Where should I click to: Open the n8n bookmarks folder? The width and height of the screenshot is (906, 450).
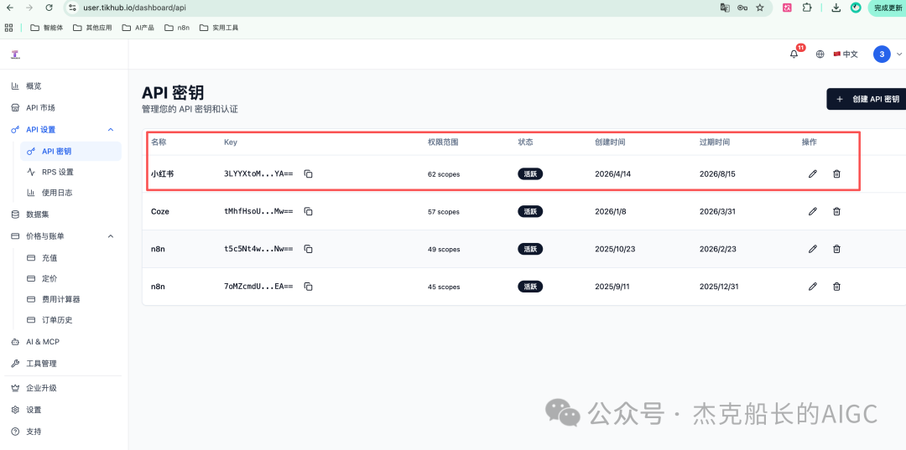pyautogui.click(x=177, y=28)
